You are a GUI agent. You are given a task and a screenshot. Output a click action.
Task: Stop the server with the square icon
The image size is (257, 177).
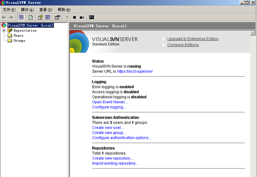pyautogui.click(x=74, y=17)
